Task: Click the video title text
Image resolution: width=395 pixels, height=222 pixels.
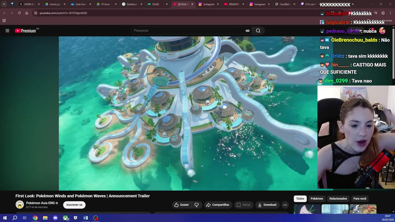Action: pyautogui.click(x=82, y=196)
